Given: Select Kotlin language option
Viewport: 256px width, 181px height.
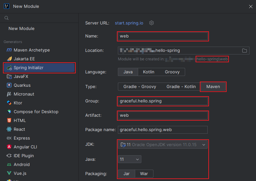Looking at the screenshot, I should pyautogui.click(x=149, y=72).
